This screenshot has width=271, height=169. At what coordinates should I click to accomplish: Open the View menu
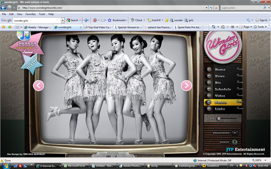click(x=19, y=14)
